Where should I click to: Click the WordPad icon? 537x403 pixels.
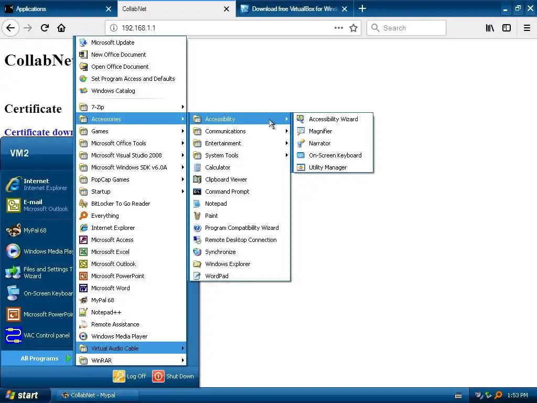point(197,276)
